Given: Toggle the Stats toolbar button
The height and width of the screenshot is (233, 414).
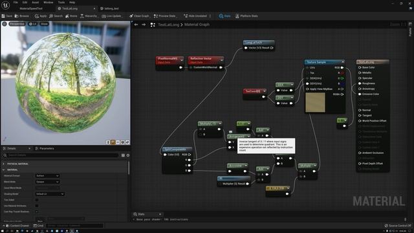Looking at the screenshot, I should pyautogui.click(x=224, y=16).
